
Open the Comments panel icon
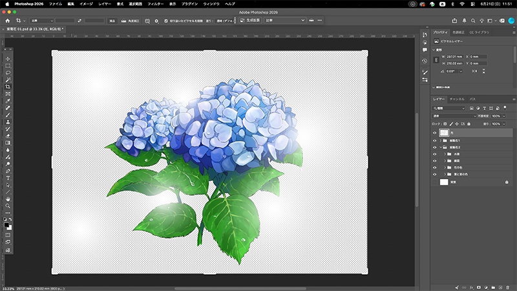(425, 50)
